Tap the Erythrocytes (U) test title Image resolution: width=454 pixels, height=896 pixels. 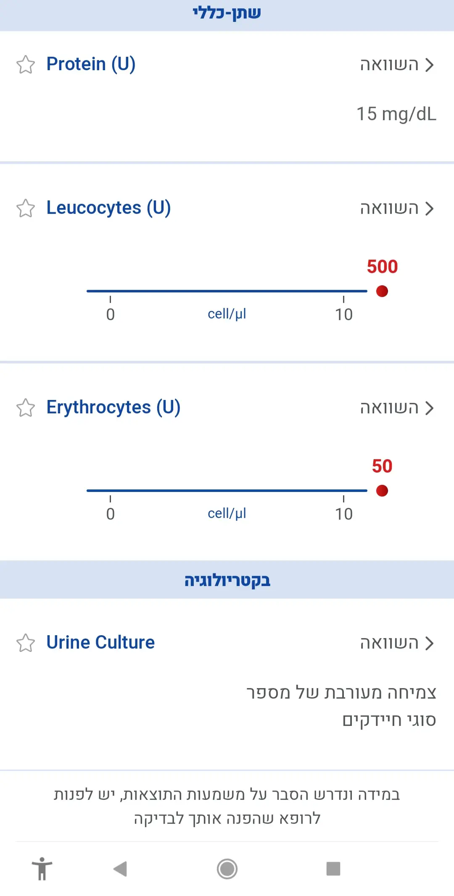coord(113,407)
